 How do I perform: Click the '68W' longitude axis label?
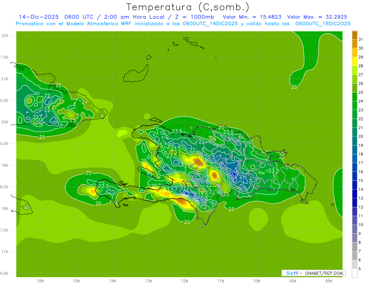pyautogui.click(x=329, y=281)
